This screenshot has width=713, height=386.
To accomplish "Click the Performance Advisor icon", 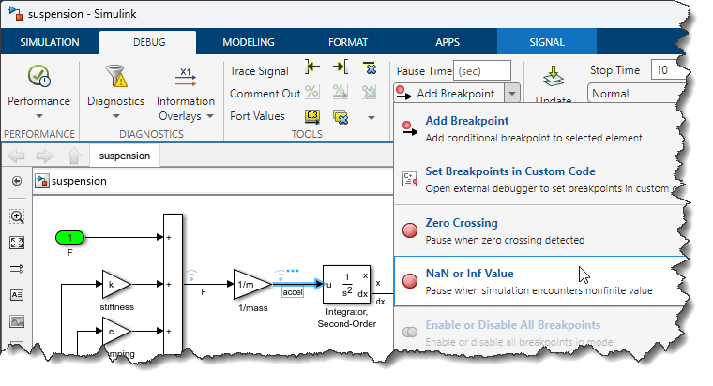I will [x=38, y=76].
